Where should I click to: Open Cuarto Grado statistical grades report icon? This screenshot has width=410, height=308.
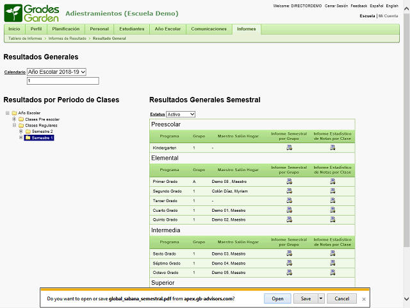click(x=332, y=210)
